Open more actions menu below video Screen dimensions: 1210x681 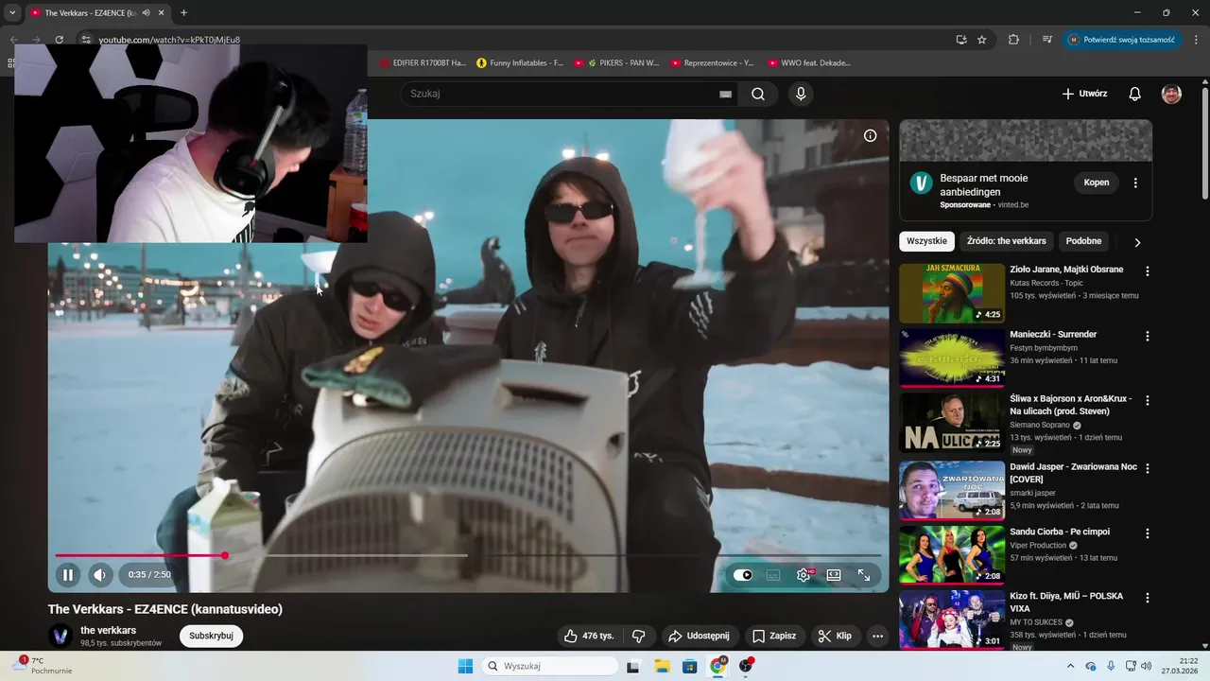(x=877, y=636)
